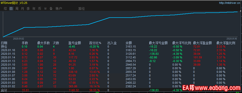Screen dimensions: 242x93
Task: Click the 百分比% column header
Action: point(95,43)
